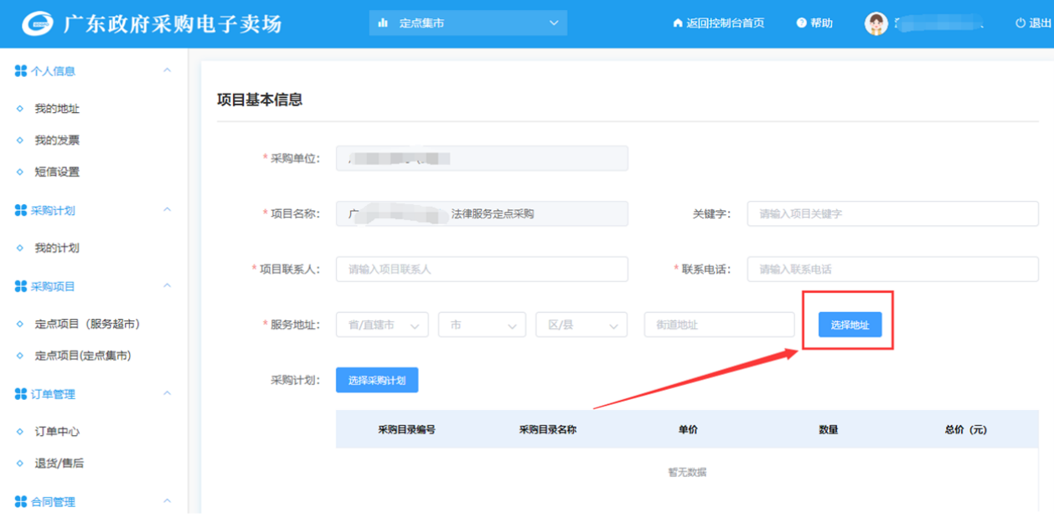The height and width of the screenshot is (523, 1054).
Task: Open the 省/直辖市 province dropdown
Action: 382,325
